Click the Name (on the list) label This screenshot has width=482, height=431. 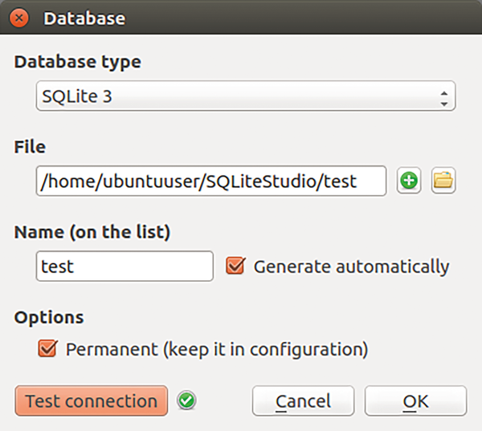(92, 232)
